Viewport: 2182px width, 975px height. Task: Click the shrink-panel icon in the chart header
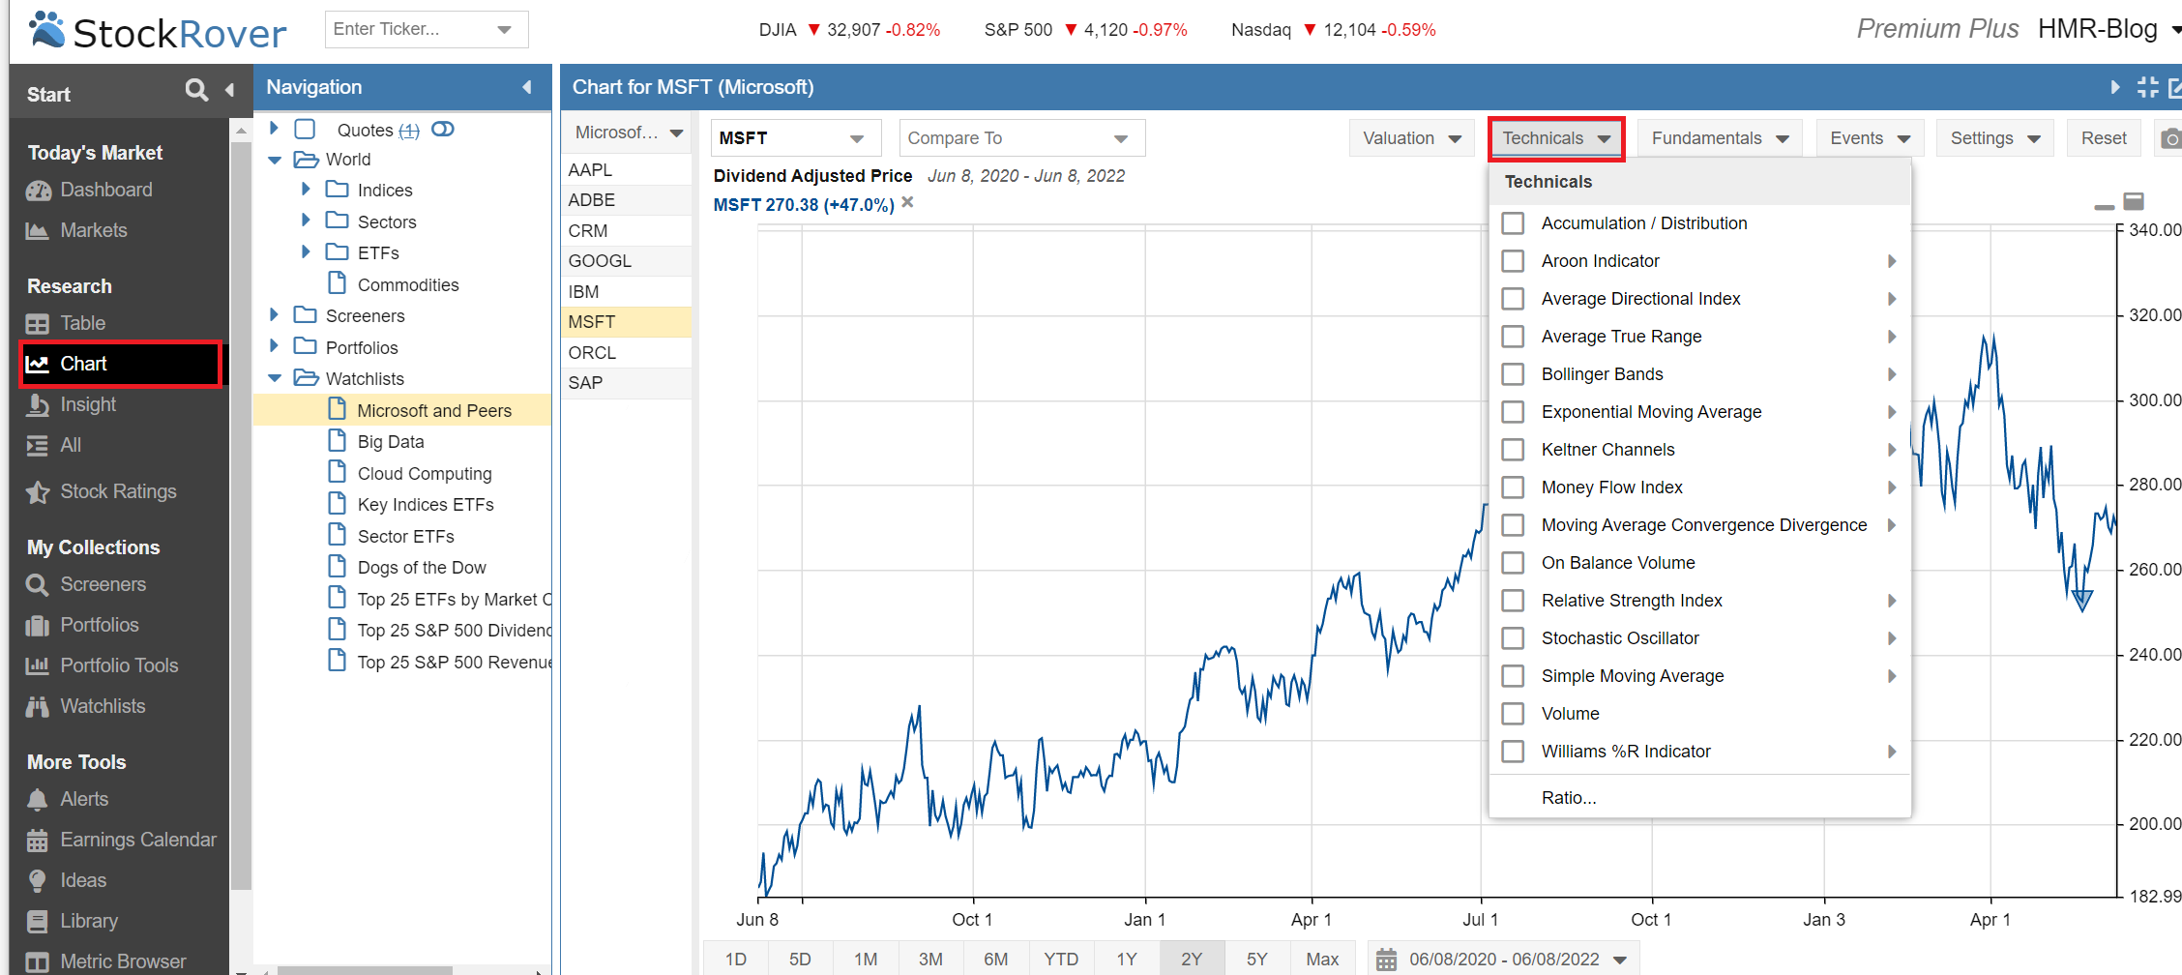point(2148,87)
